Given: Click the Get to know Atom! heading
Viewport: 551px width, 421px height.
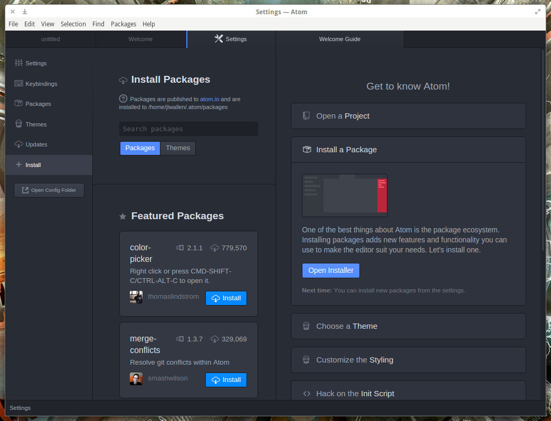Looking at the screenshot, I should [x=408, y=86].
